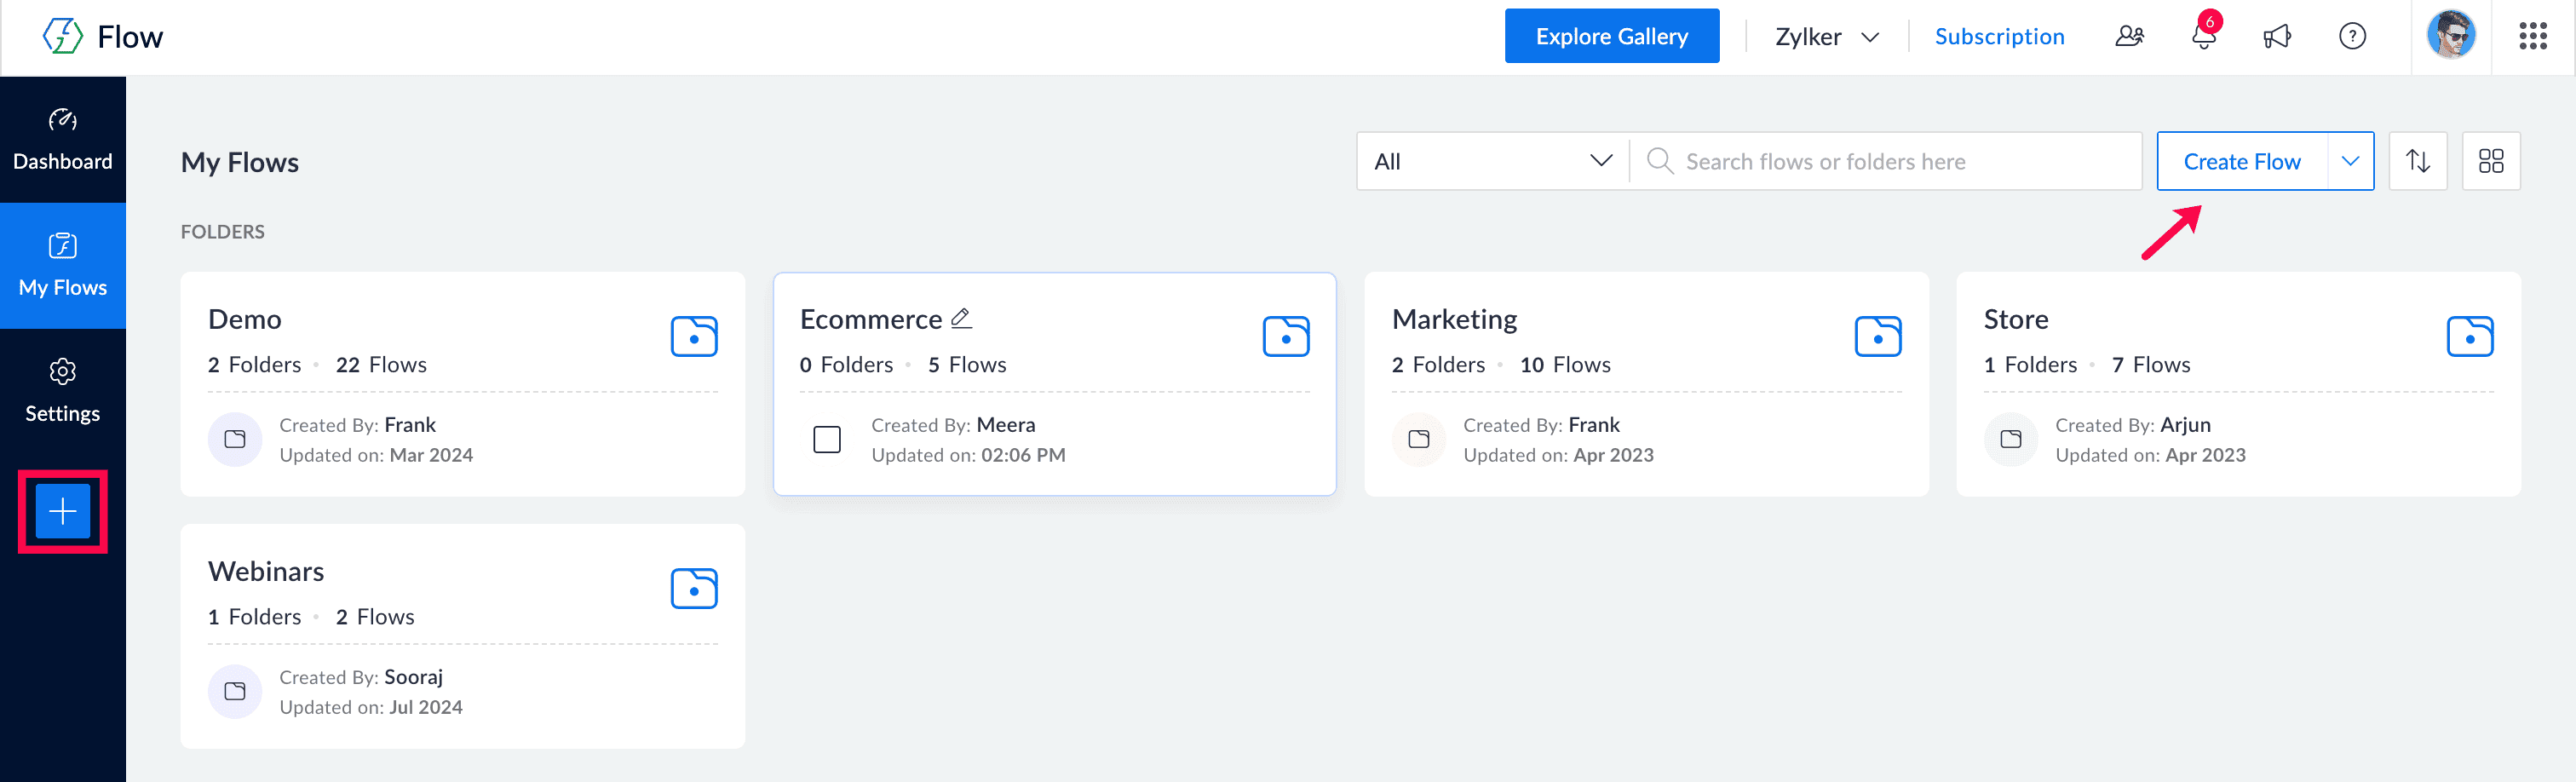Viewport: 2576px width, 782px height.
Task: Open the Subscription link
Action: point(1999,37)
